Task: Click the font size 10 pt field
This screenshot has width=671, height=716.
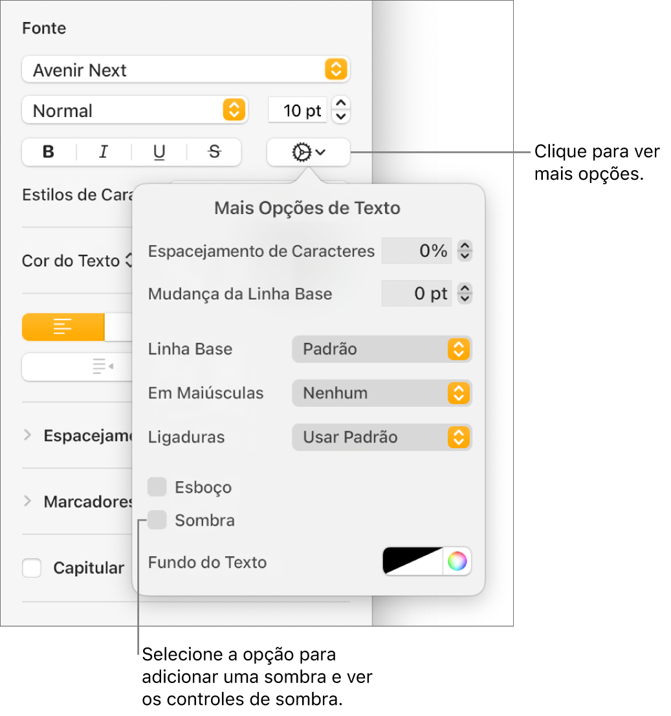Action: 298,111
